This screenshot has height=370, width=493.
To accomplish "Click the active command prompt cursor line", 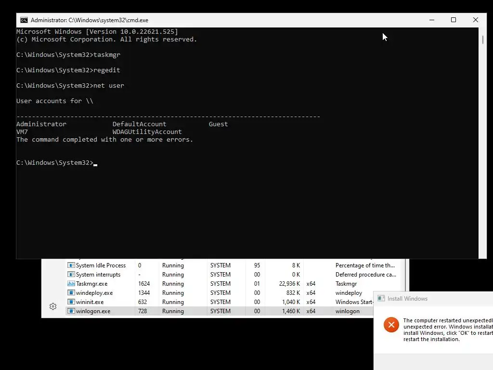I will click(x=57, y=163).
